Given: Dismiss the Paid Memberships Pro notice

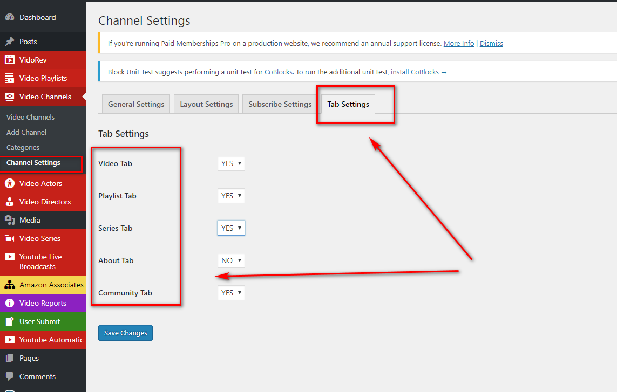Looking at the screenshot, I should click(491, 43).
